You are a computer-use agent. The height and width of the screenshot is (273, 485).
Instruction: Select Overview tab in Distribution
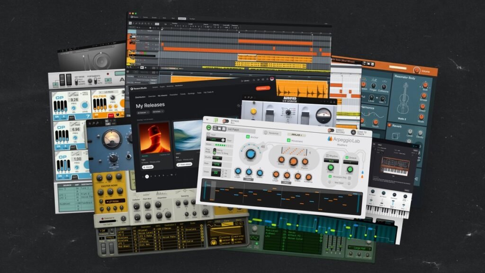pyautogui.click(x=152, y=96)
